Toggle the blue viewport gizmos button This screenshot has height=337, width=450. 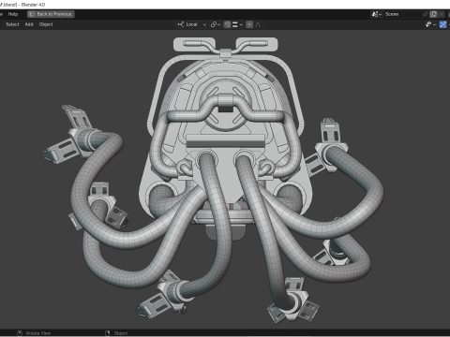[442, 24]
